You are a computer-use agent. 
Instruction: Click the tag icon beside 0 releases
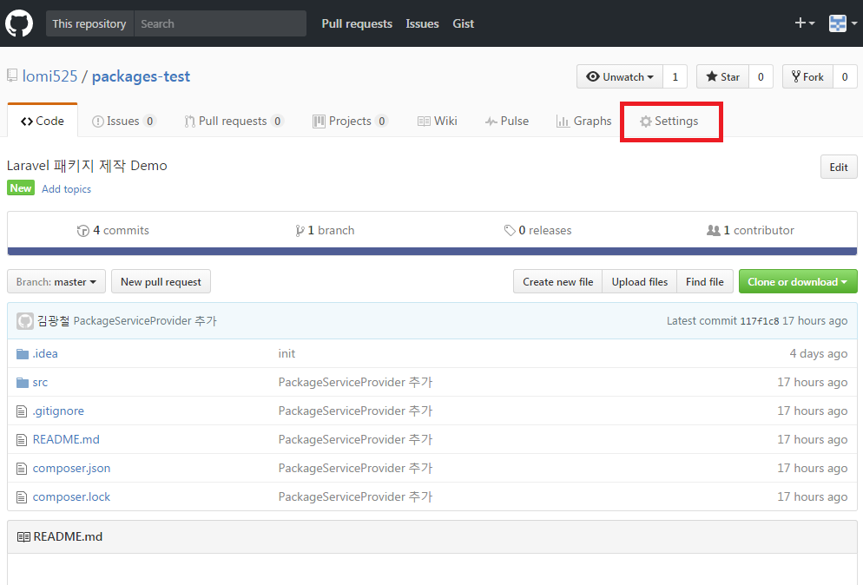tap(510, 230)
